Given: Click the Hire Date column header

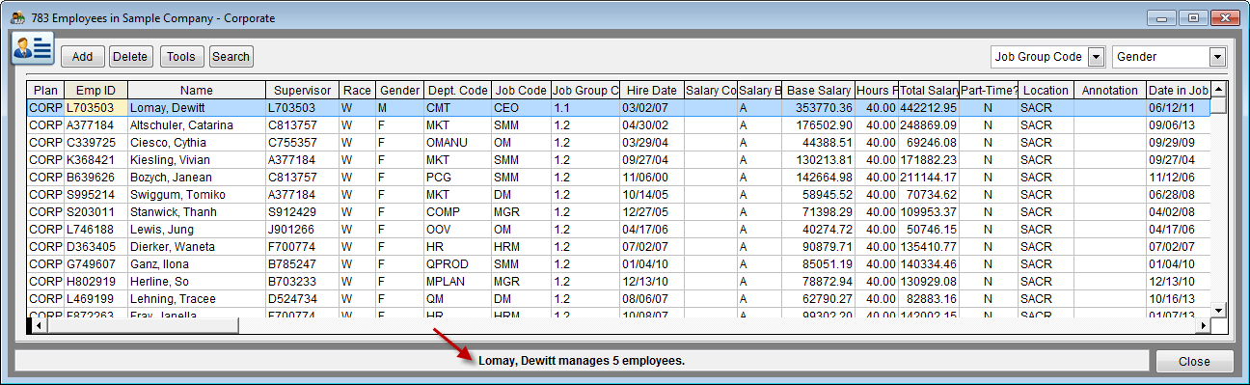Looking at the screenshot, I should (651, 90).
